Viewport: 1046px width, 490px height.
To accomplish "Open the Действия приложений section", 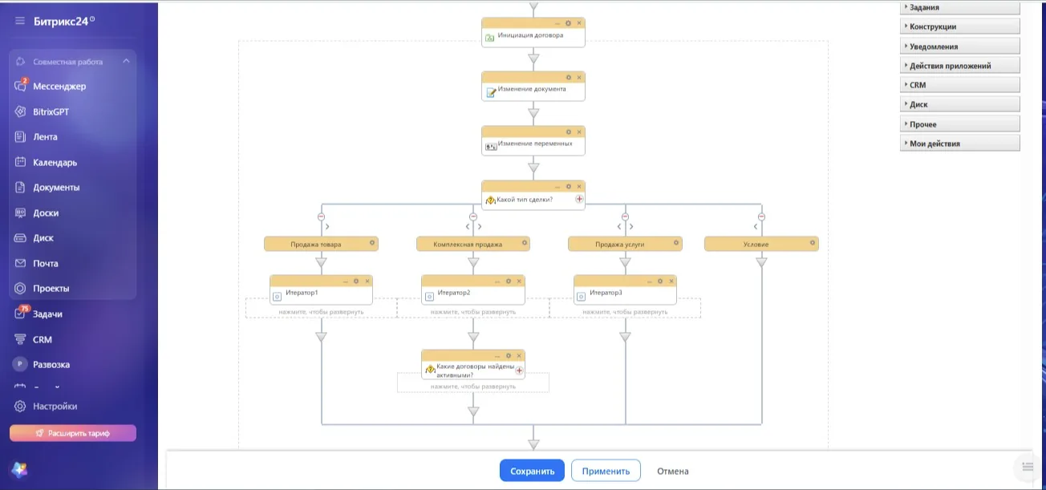I will click(x=960, y=66).
